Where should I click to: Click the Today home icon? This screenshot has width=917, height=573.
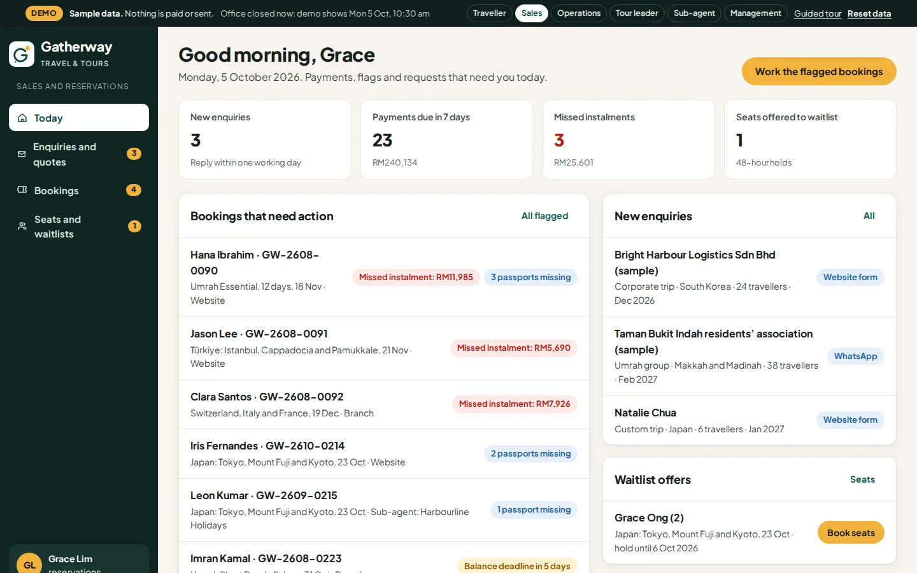click(22, 118)
